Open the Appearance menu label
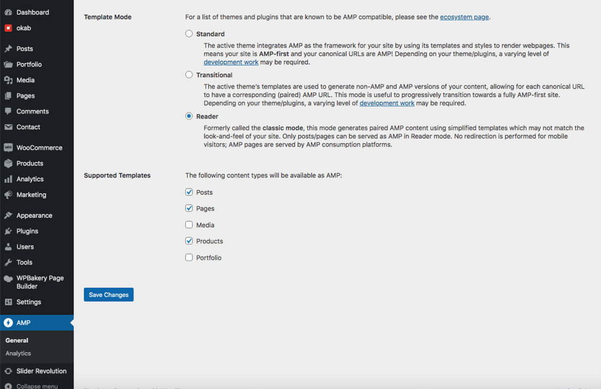This screenshot has width=601, height=389. point(34,216)
